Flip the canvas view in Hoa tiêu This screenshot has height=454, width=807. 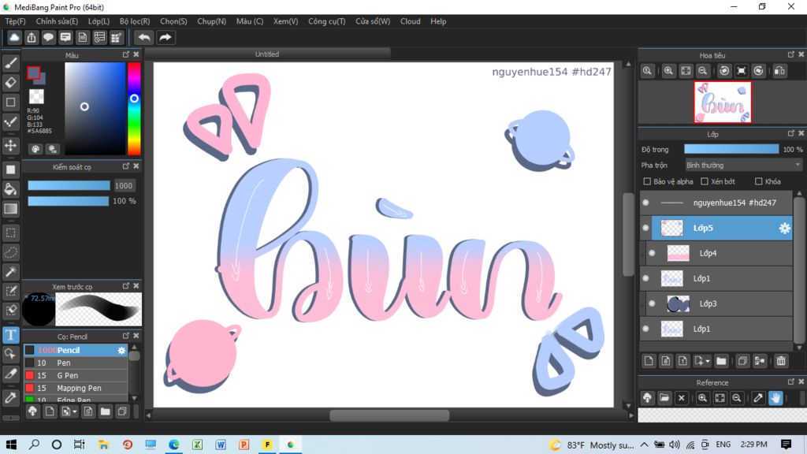[779, 71]
